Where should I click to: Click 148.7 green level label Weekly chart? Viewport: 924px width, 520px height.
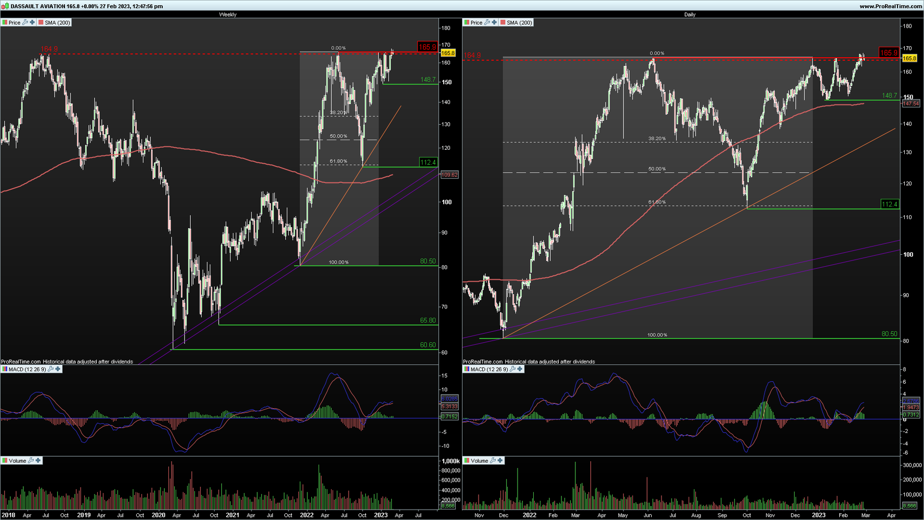pyautogui.click(x=428, y=80)
